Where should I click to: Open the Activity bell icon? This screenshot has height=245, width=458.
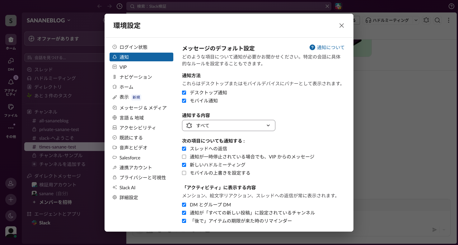tap(11, 82)
